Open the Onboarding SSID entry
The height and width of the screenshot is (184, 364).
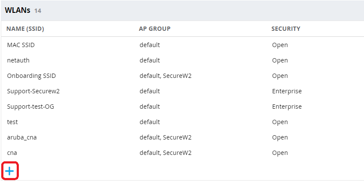click(x=31, y=76)
